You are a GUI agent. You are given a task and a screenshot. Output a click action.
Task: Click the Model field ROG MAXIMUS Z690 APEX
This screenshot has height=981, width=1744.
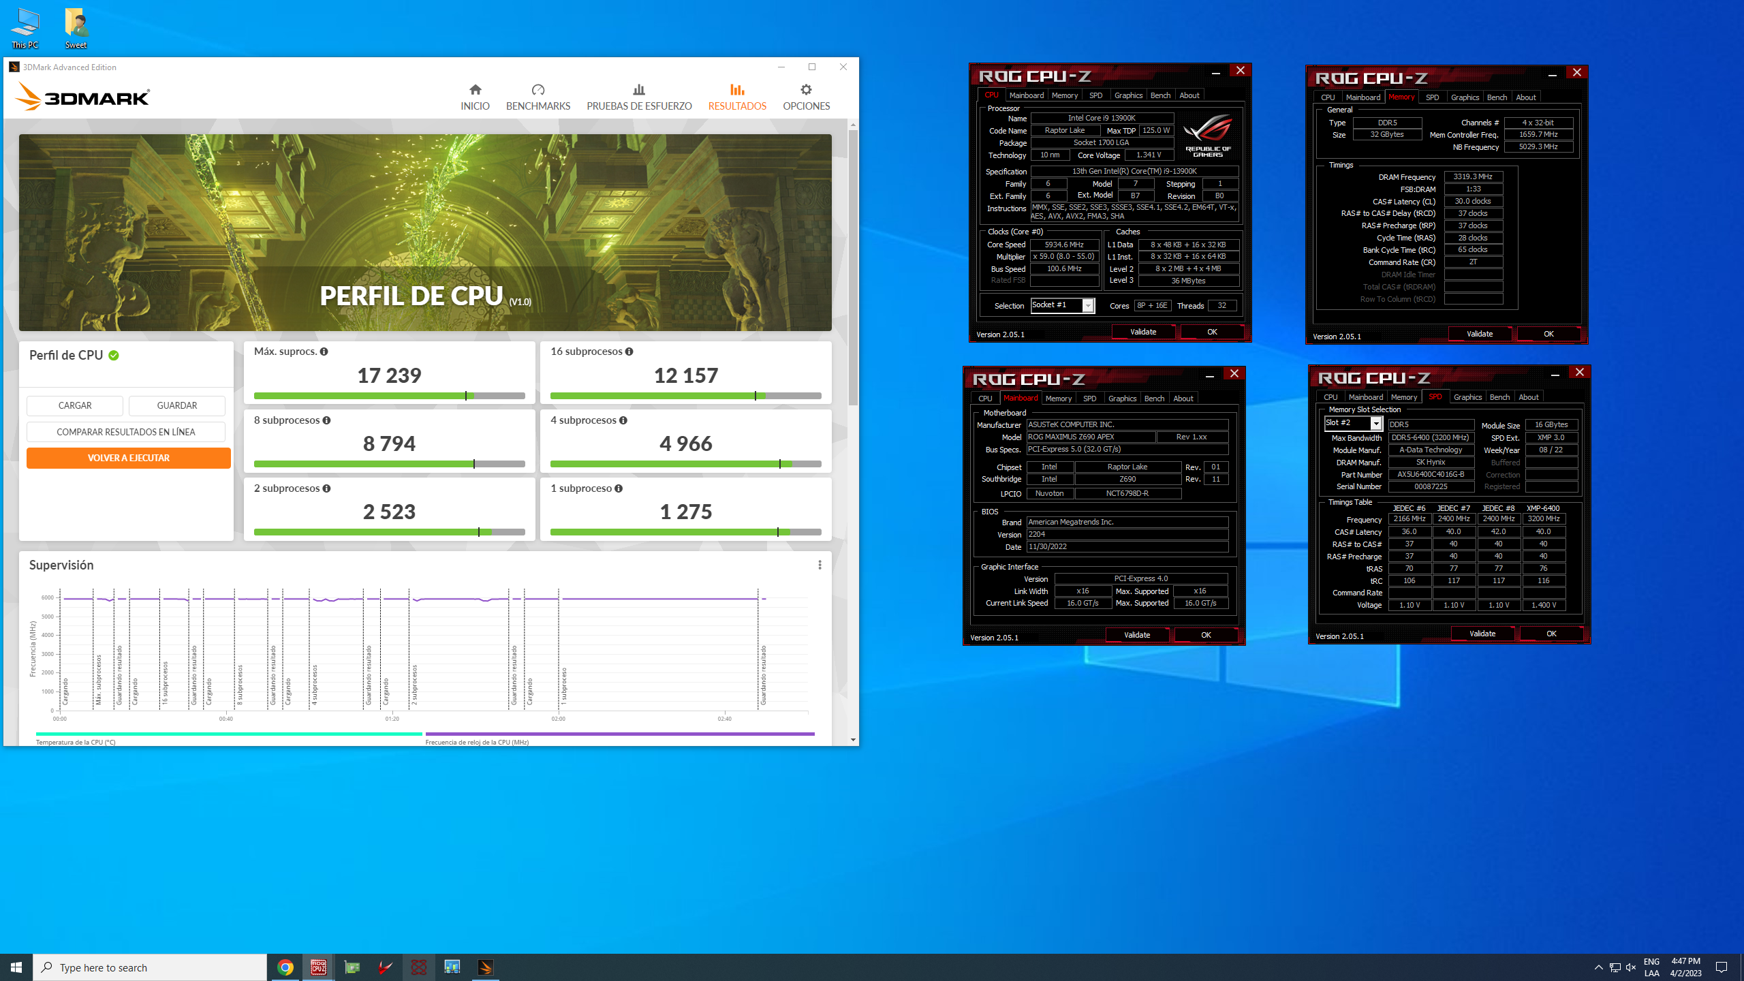[1091, 437]
